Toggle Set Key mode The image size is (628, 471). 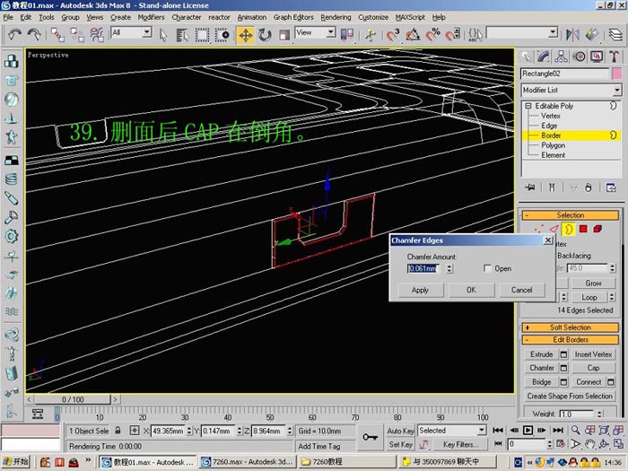tap(400, 444)
